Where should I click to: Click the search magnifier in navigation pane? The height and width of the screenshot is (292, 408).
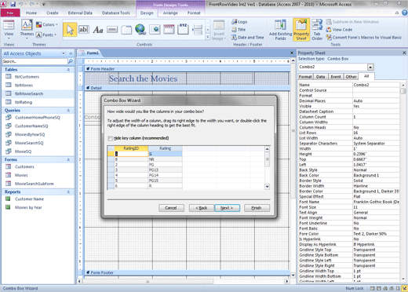[x=71, y=61]
